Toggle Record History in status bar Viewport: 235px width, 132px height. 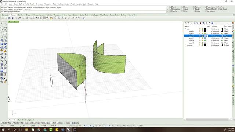[x=117, y=126]
